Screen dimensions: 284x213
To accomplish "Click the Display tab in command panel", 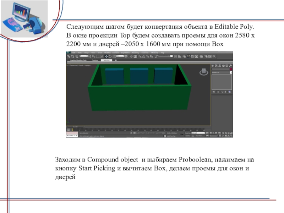I will (x=226, y=66).
